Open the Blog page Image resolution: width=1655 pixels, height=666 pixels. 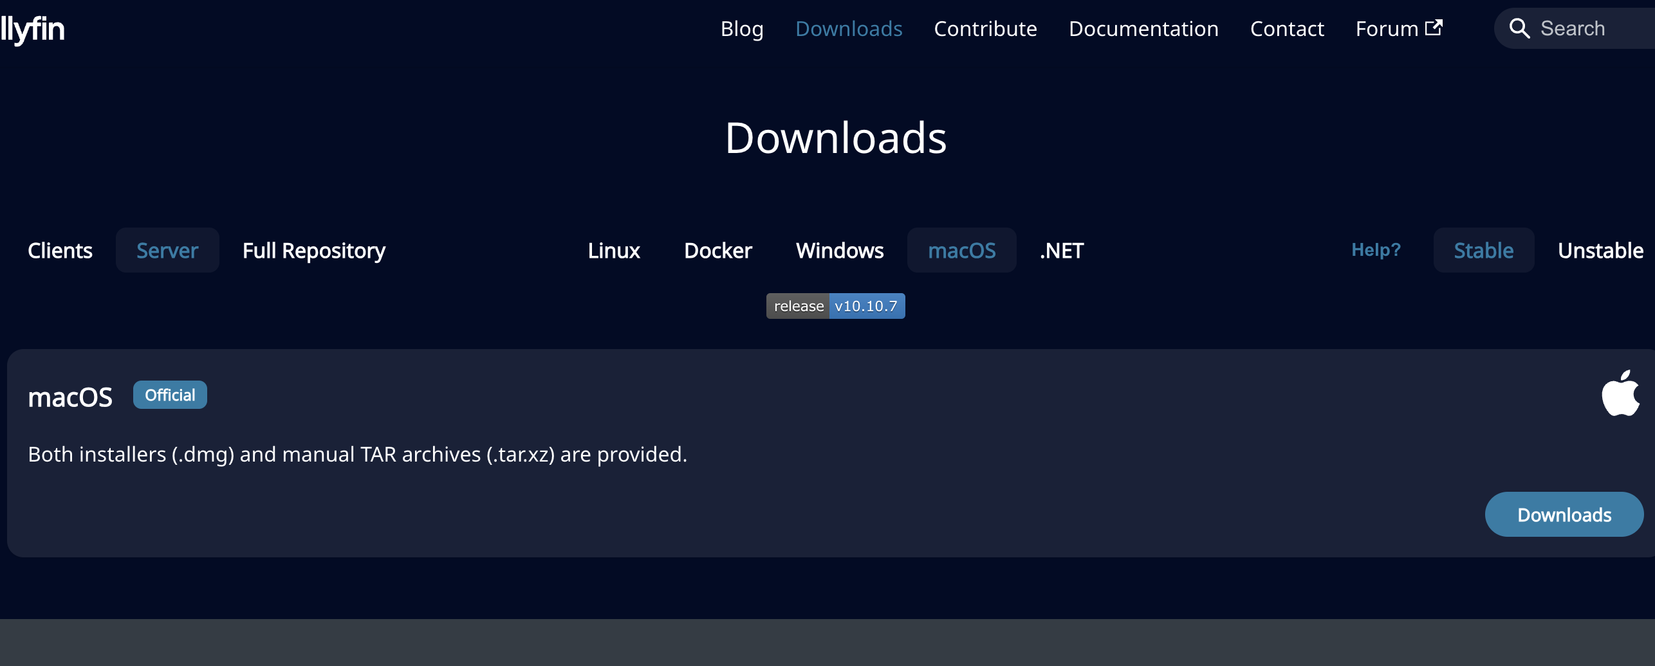coord(742,29)
